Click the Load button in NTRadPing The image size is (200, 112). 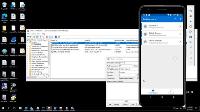click(x=133, y=105)
